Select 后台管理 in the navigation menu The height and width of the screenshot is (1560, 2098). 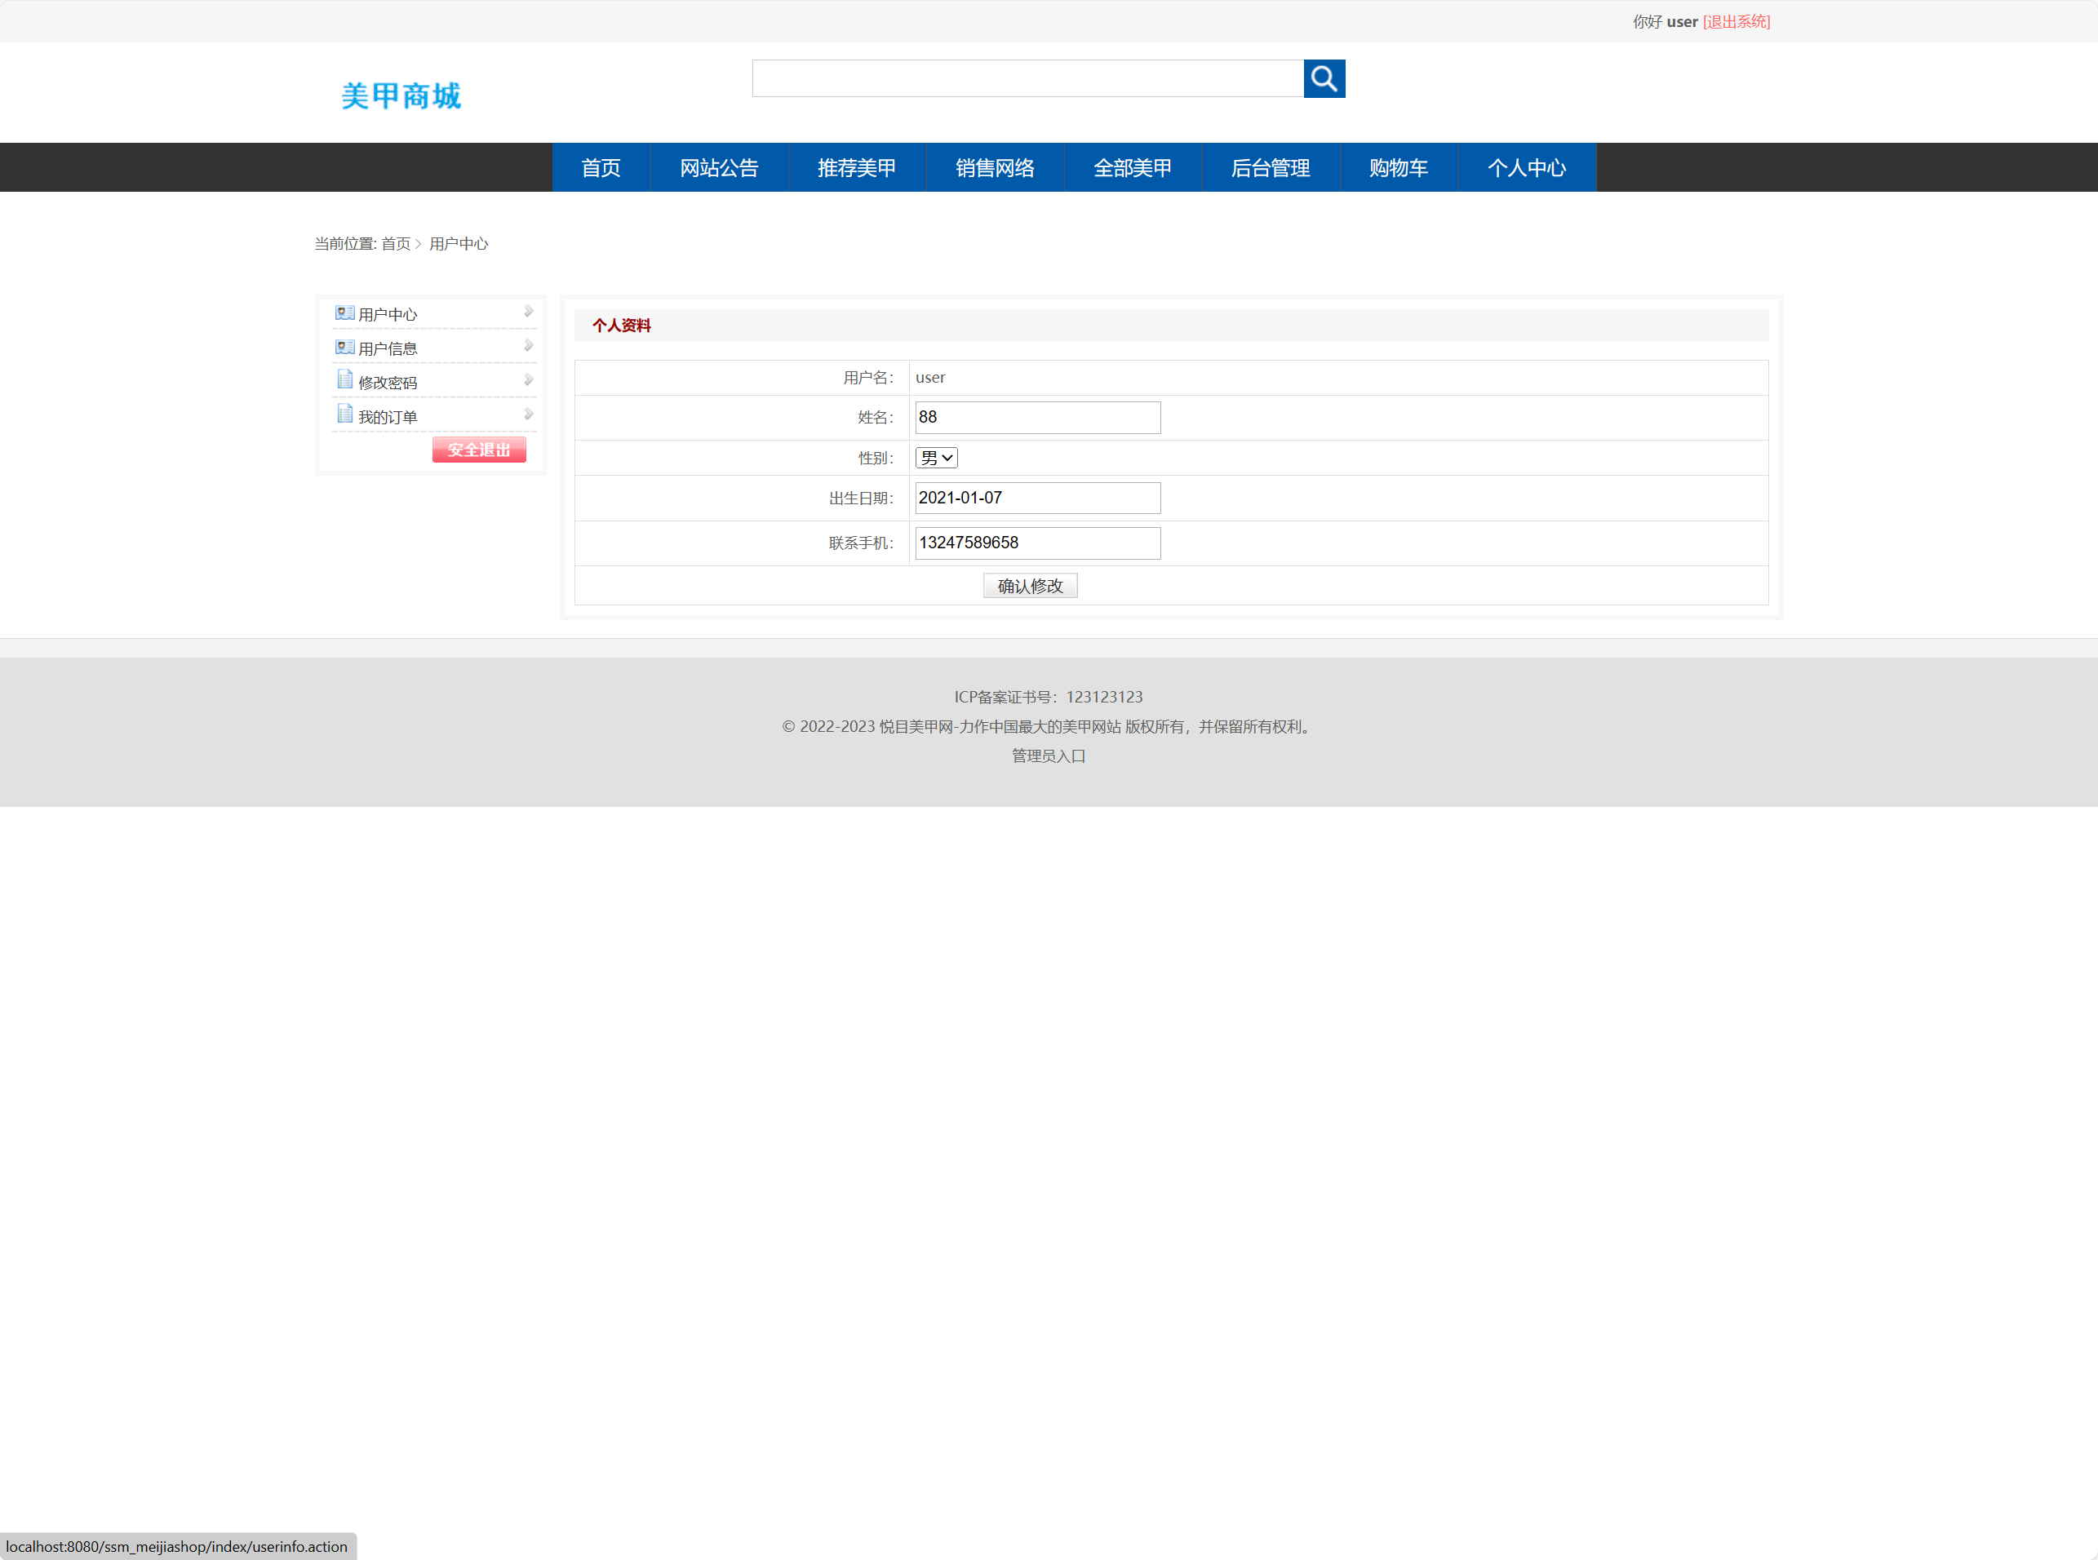[1270, 167]
